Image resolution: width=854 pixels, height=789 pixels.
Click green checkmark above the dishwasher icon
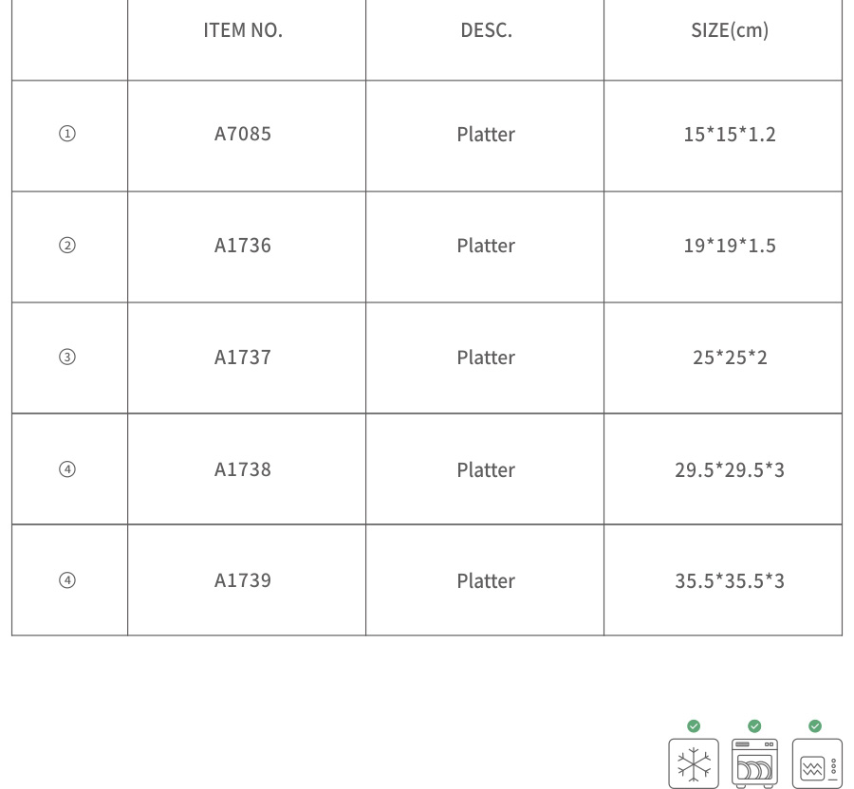tap(754, 725)
